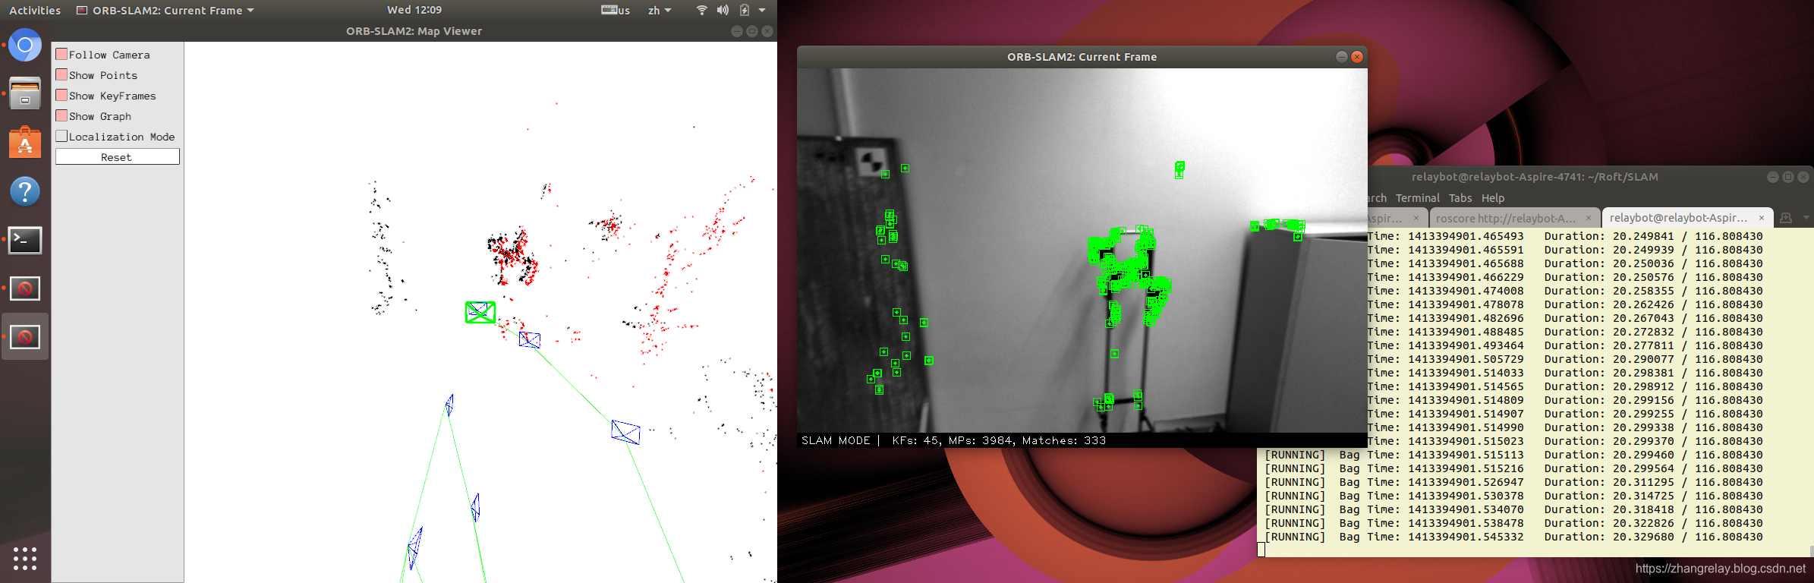Open the Help dock icon

[x=25, y=191]
